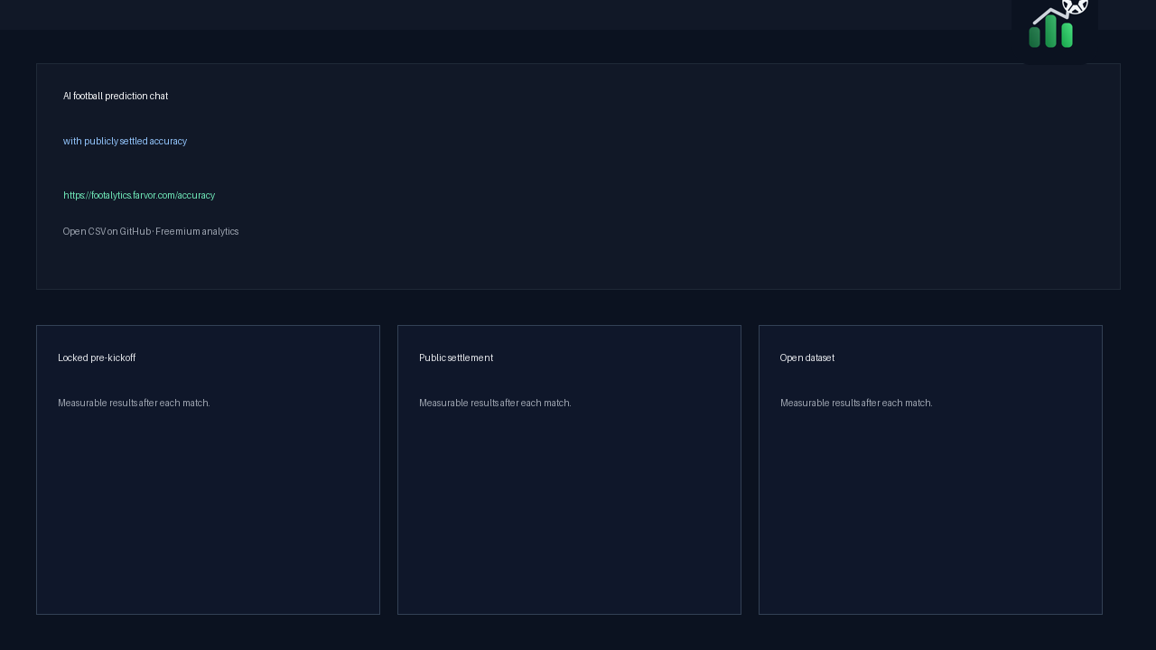Select 'with publicly settled accuracy' text
This screenshot has width=1156, height=650.
coord(125,141)
